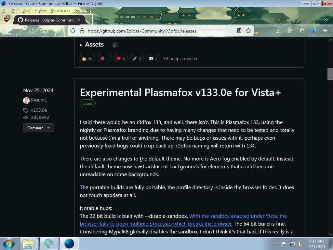Open the taskbar clock at 6:17 AM
Viewport: 333px width, 250px height.
pos(316,244)
